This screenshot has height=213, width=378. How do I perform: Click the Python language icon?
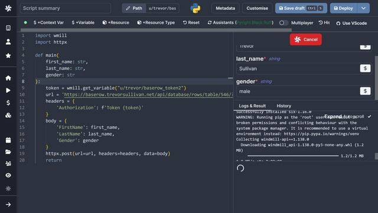pyautogui.click(x=195, y=8)
